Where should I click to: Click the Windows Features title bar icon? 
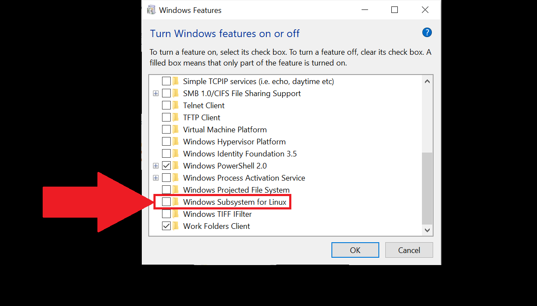(151, 10)
